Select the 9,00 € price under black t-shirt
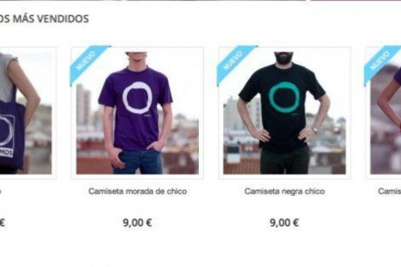Viewport: 401px width, 267px height. [x=284, y=223]
